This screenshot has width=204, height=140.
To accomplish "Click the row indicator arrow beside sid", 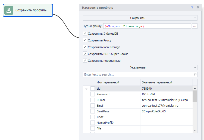I will [86, 89].
